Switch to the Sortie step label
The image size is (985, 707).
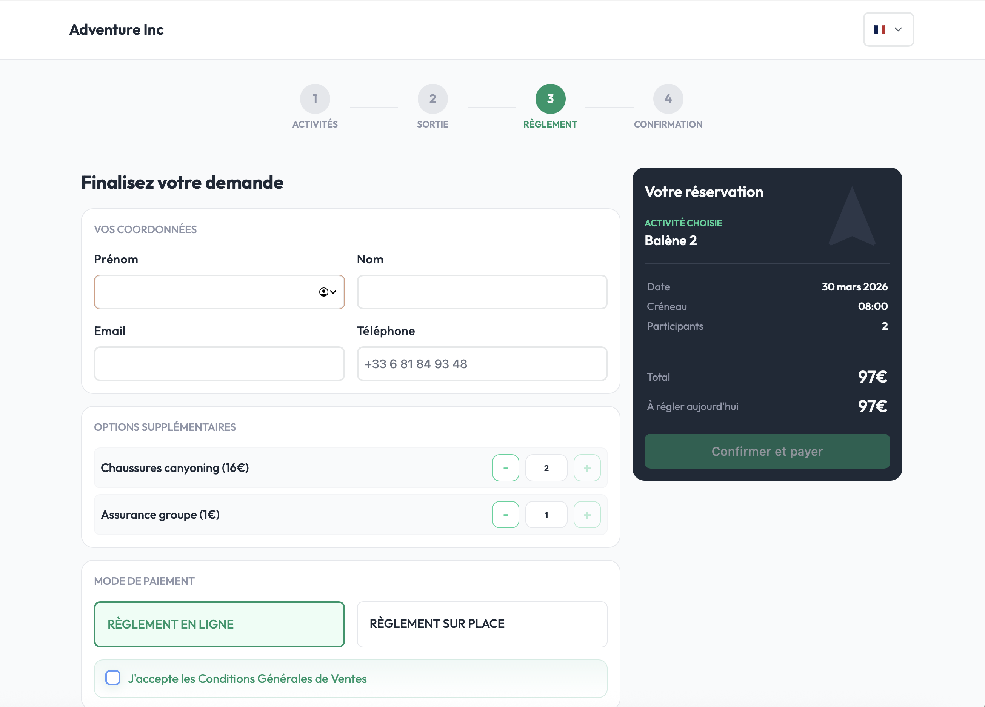pos(432,124)
